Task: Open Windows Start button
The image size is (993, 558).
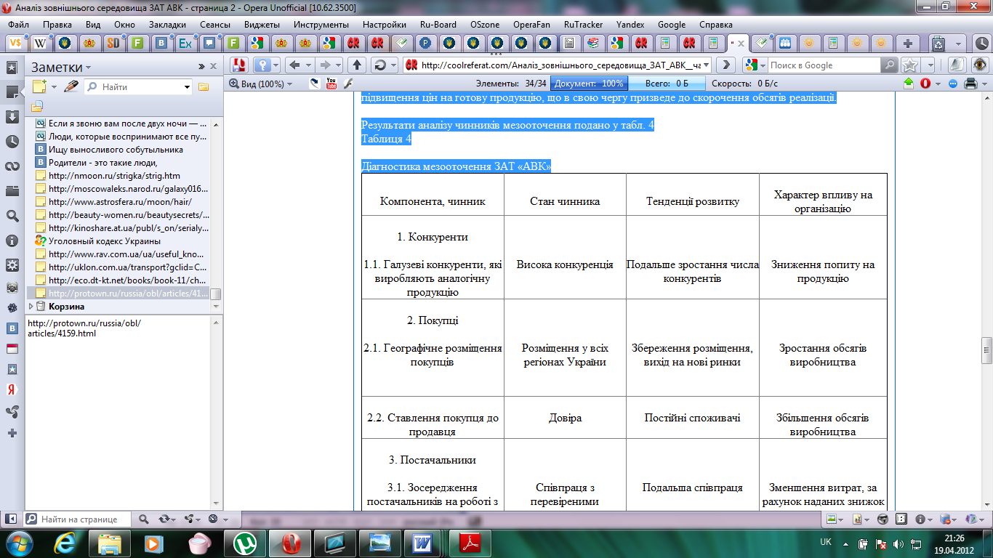Action: [20, 542]
